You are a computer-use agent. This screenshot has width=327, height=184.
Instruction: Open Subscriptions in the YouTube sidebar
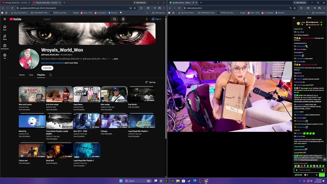coord(5,47)
